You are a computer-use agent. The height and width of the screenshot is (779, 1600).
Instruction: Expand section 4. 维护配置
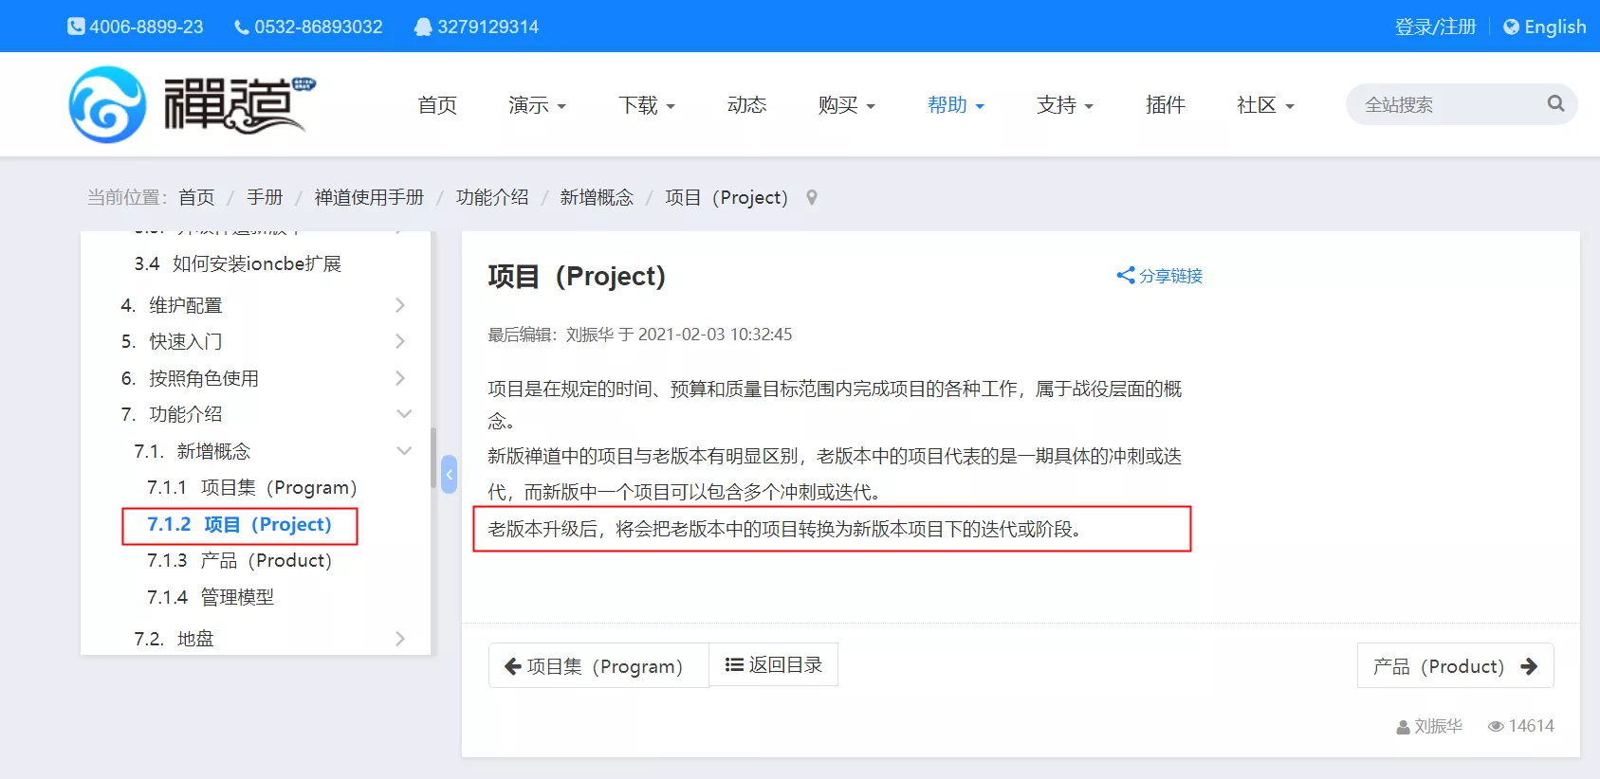(400, 305)
